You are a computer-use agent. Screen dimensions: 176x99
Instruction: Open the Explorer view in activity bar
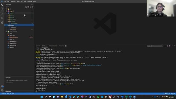coord(2,5)
